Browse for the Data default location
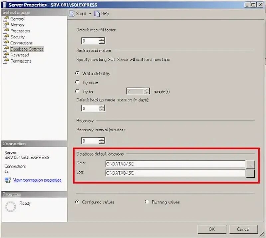266x238 pixels. (250, 164)
